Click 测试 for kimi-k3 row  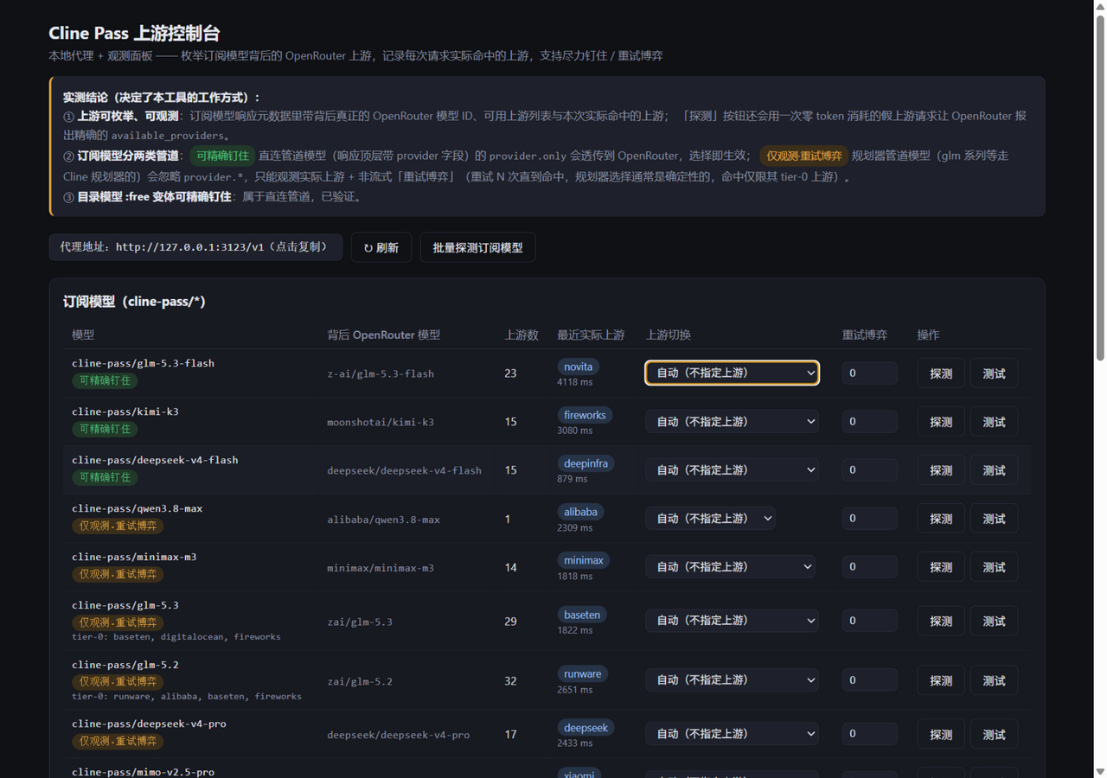coord(994,422)
